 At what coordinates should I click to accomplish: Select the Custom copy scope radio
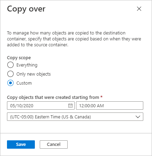point(10,83)
